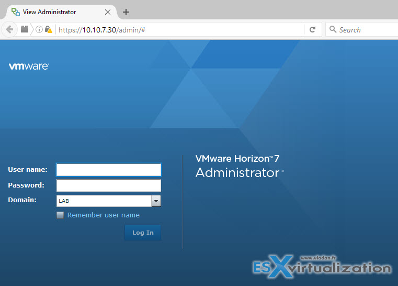
Task: Click the browser back arrow button
Action: 9,29
